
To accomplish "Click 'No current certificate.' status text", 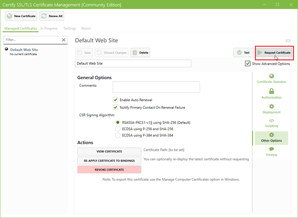I will (x=23, y=54).
